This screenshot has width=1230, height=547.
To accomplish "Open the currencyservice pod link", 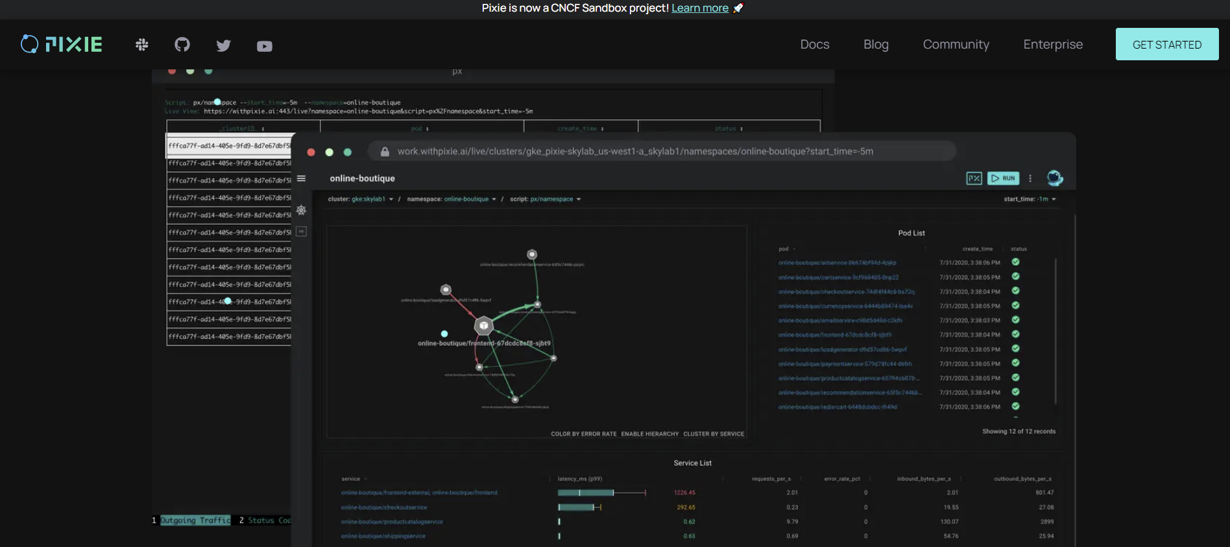I will pyautogui.click(x=845, y=306).
